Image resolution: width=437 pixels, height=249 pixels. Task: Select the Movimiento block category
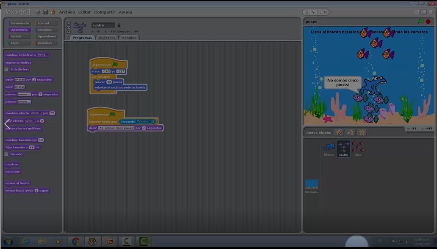click(19, 23)
